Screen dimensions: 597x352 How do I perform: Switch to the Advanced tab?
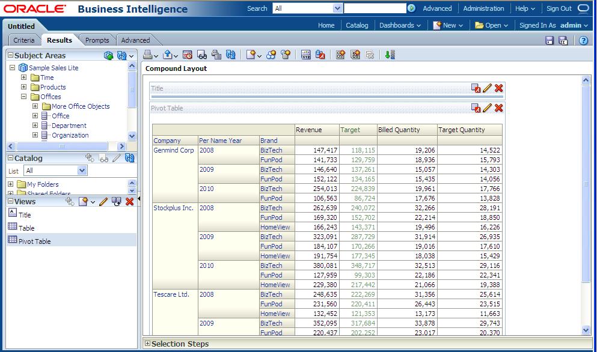coord(135,40)
